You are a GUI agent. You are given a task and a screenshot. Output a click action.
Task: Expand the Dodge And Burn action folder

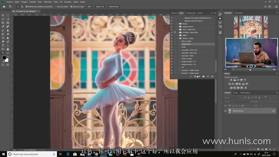pyautogui.click(x=178, y=26)
